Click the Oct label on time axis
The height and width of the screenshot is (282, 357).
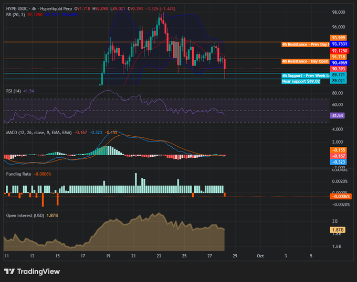(260, 256)
